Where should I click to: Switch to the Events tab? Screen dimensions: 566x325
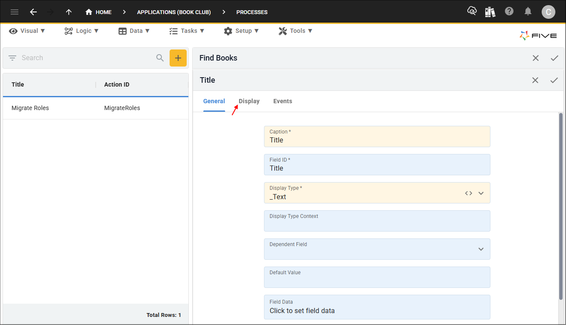tap(283, 102)
